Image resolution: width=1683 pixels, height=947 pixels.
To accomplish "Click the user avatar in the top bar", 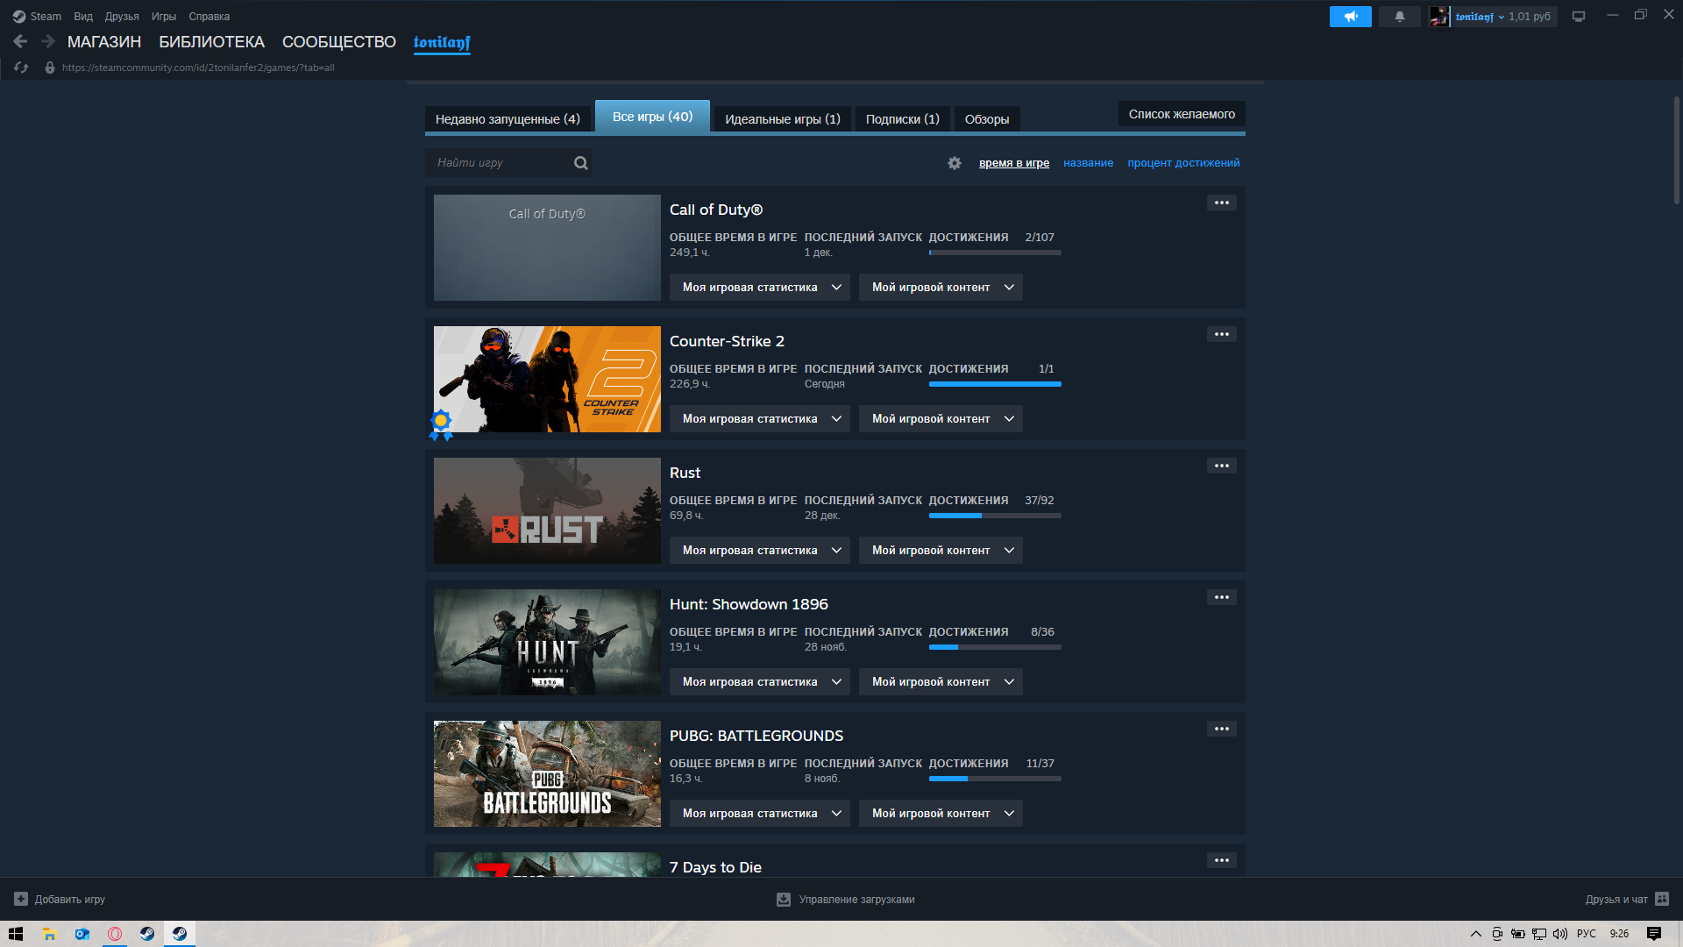I will point(1439,17).
